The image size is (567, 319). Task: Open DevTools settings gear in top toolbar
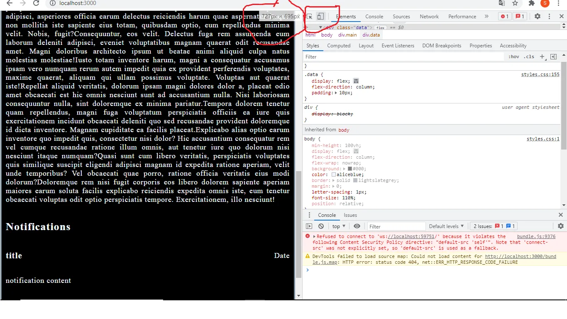tap(538, 16)
